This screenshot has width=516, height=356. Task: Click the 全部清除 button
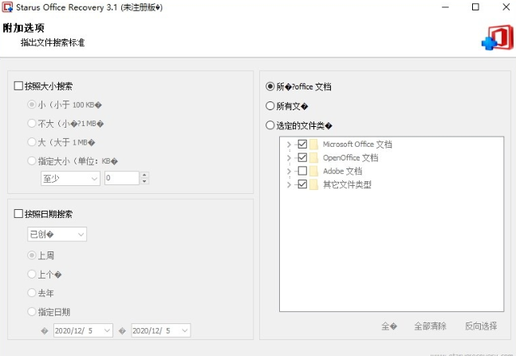[430, 326]
